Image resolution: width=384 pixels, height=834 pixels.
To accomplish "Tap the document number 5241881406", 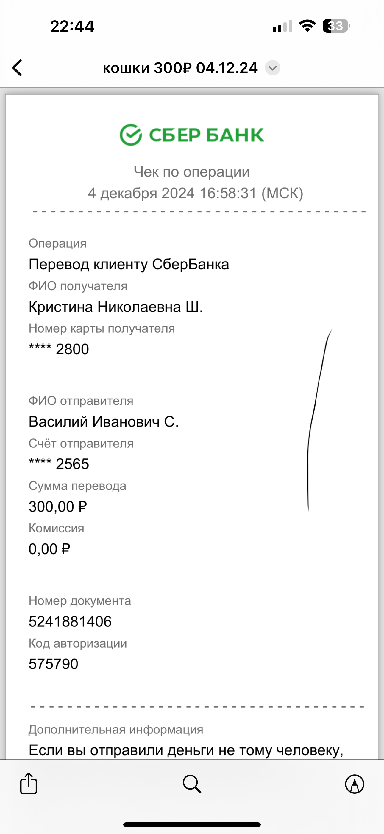I will tap(70, 622).
